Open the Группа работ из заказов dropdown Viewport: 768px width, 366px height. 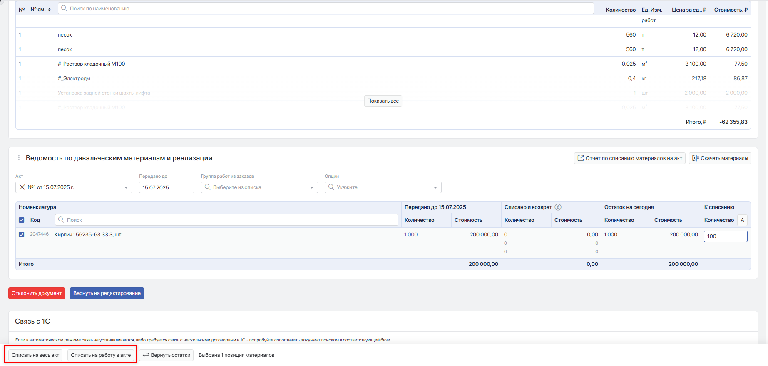point(259,187)
